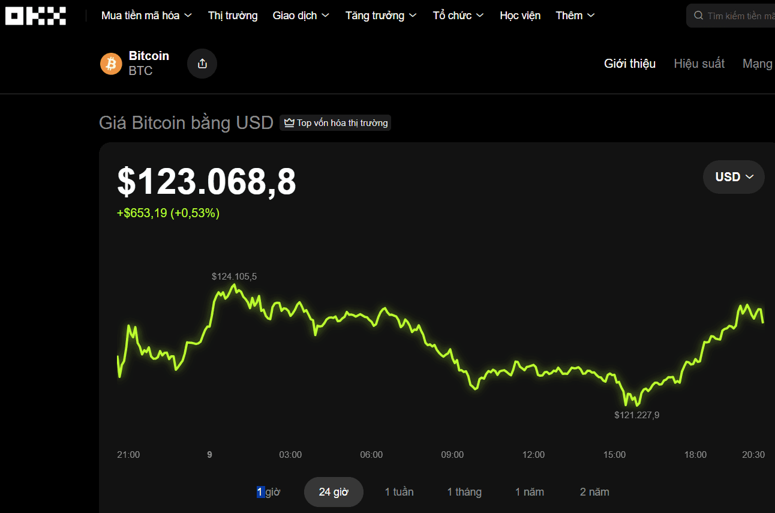Screen dimensions: 775x513
Task: Click the '24 giờ' time range button
Action: point(333,491)
